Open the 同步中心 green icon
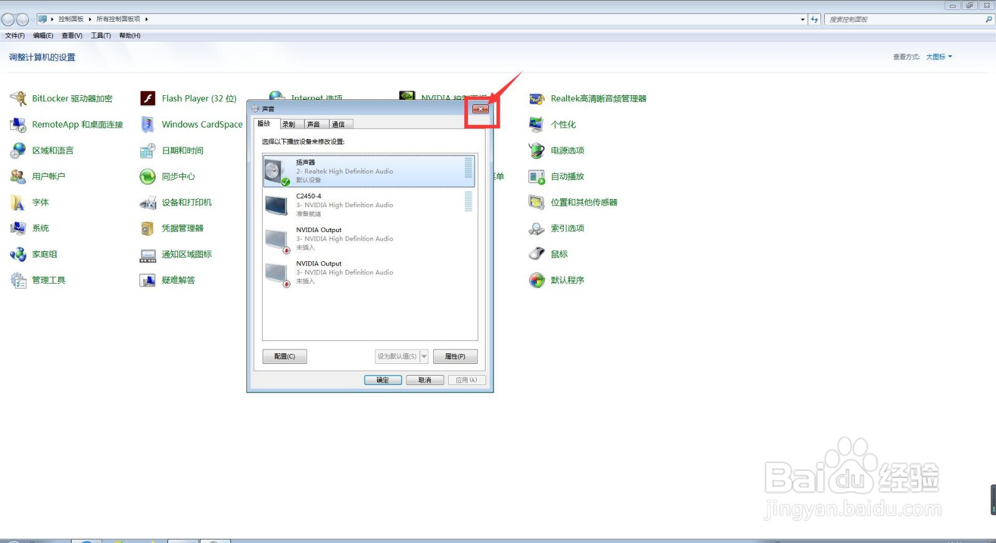This screenshot has width=996, height=543. point(148,176)
